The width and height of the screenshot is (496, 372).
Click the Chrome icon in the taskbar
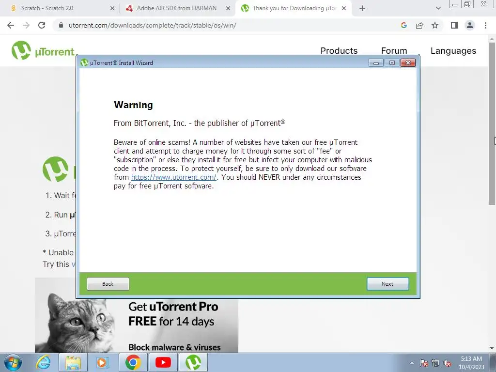coord(133,362)
